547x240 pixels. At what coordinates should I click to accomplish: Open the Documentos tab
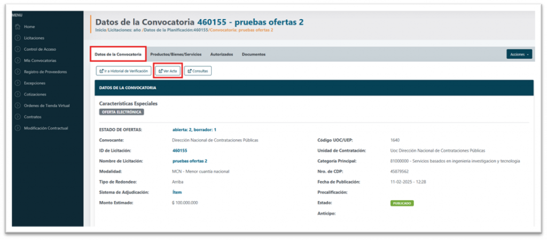click(x=253, y=54)
